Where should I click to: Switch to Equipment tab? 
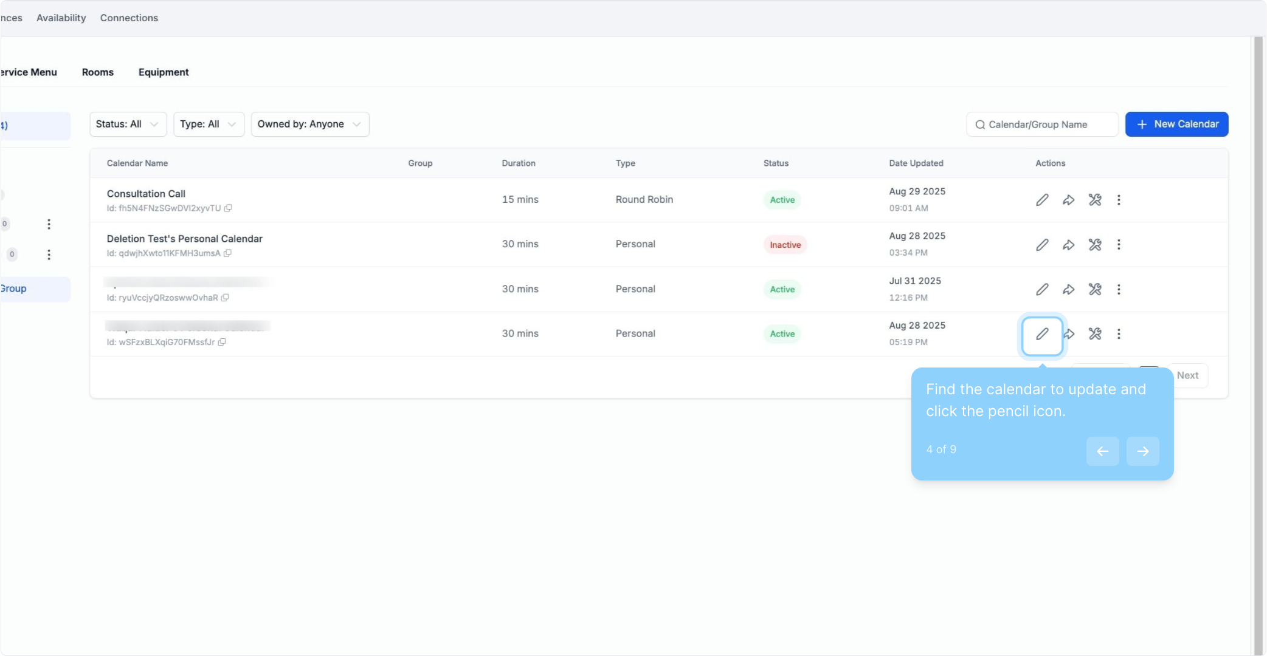coord(164,72)
